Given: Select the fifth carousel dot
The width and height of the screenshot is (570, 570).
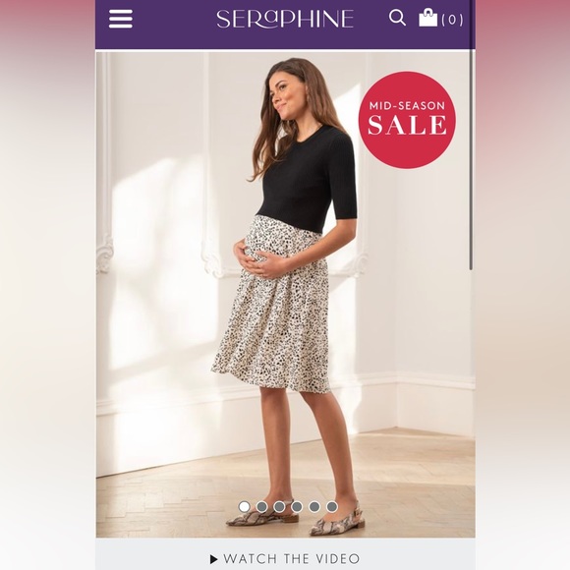Looking at the screenshot, I should coord(314,506).
